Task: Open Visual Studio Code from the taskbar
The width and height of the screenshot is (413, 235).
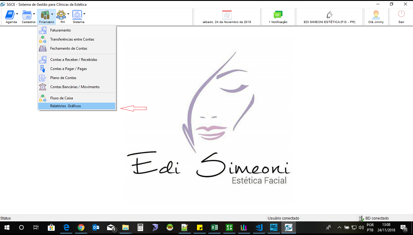Action: pyautogui.click(x=259, y=227)
